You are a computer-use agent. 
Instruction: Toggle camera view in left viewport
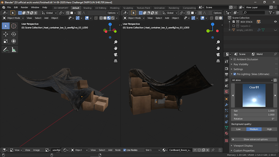pos(116,54)
